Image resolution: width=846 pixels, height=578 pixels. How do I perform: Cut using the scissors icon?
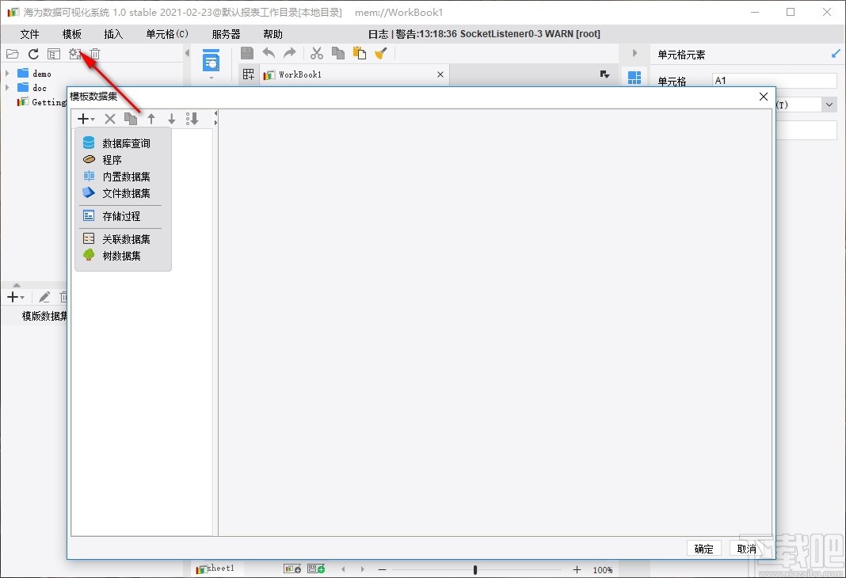(x=317, y=53)
